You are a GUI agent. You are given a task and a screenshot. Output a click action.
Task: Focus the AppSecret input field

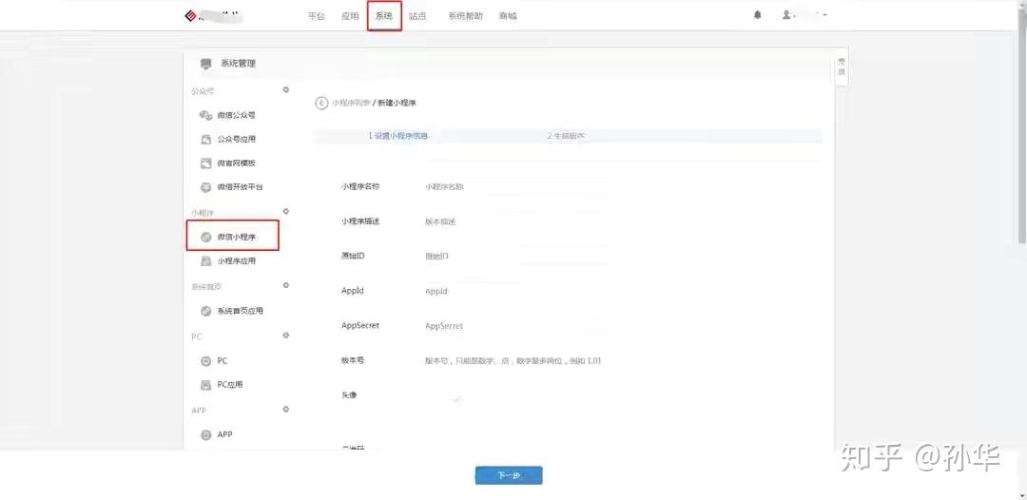tap(516, 325)
